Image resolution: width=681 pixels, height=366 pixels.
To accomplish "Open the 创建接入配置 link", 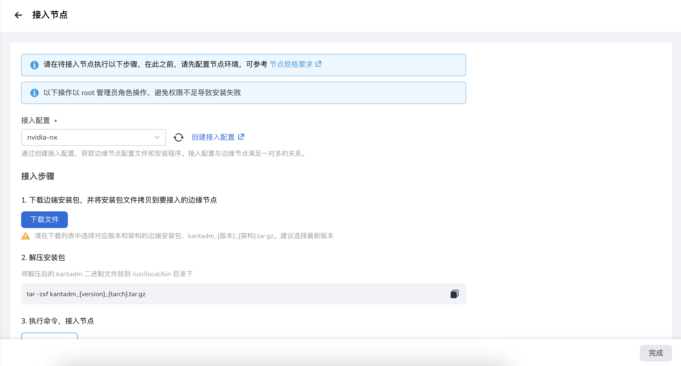I will pyautogui.click(x=213, y=137).
